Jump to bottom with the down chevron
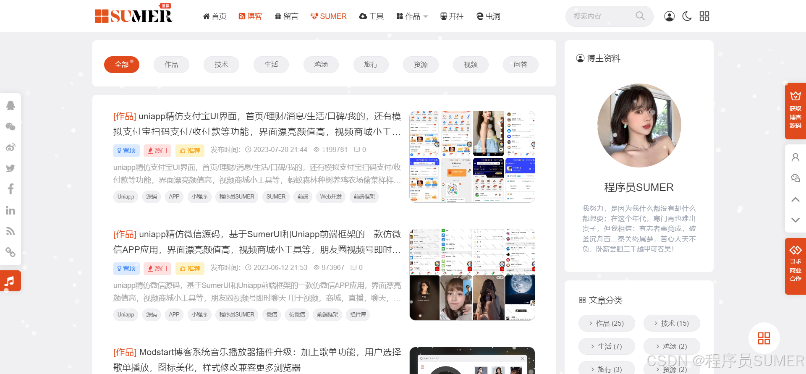The width and height of the screenshot is (806, 374). coord(796,220)
